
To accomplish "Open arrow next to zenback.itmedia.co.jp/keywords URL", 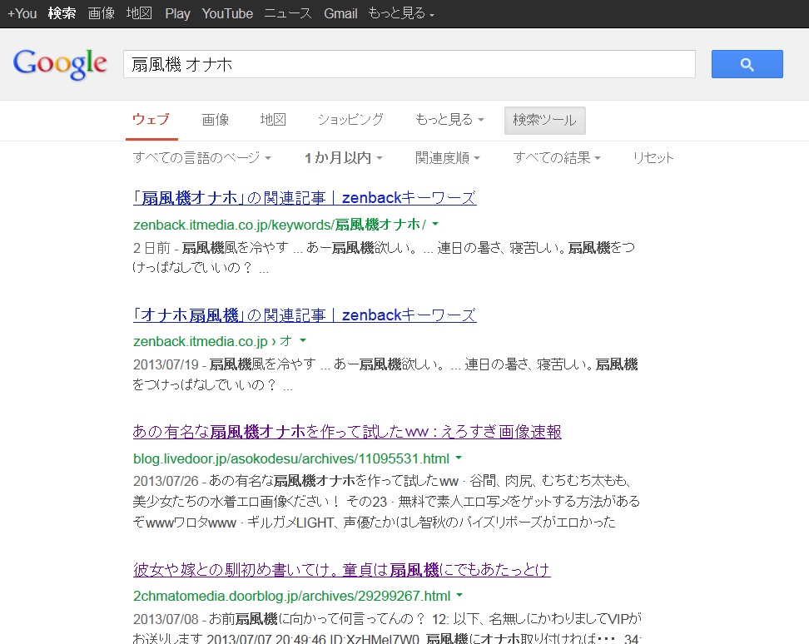I will (435, 225).
